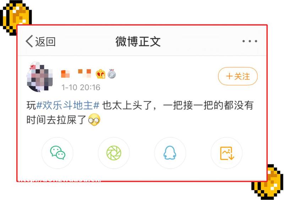The width and height of the screenshot is (284, 200).
Task: Go back via the 返回 label
Action: 45,41
